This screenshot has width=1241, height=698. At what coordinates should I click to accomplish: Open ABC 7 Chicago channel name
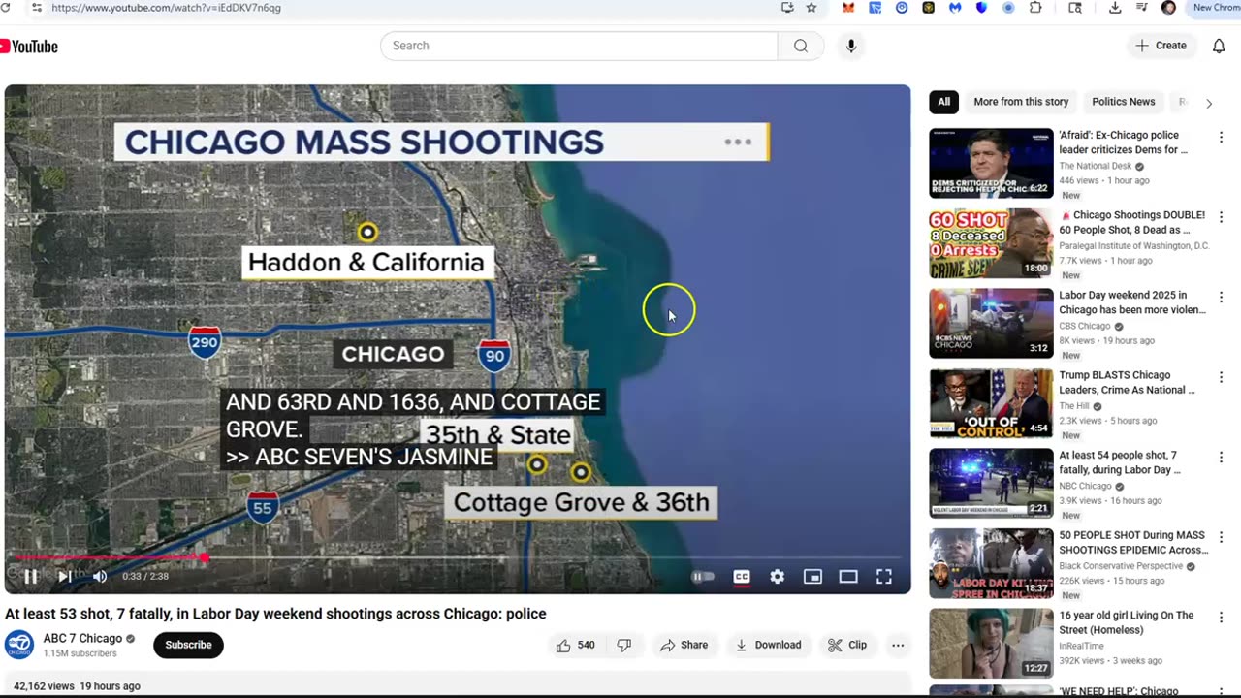(82, 638)
